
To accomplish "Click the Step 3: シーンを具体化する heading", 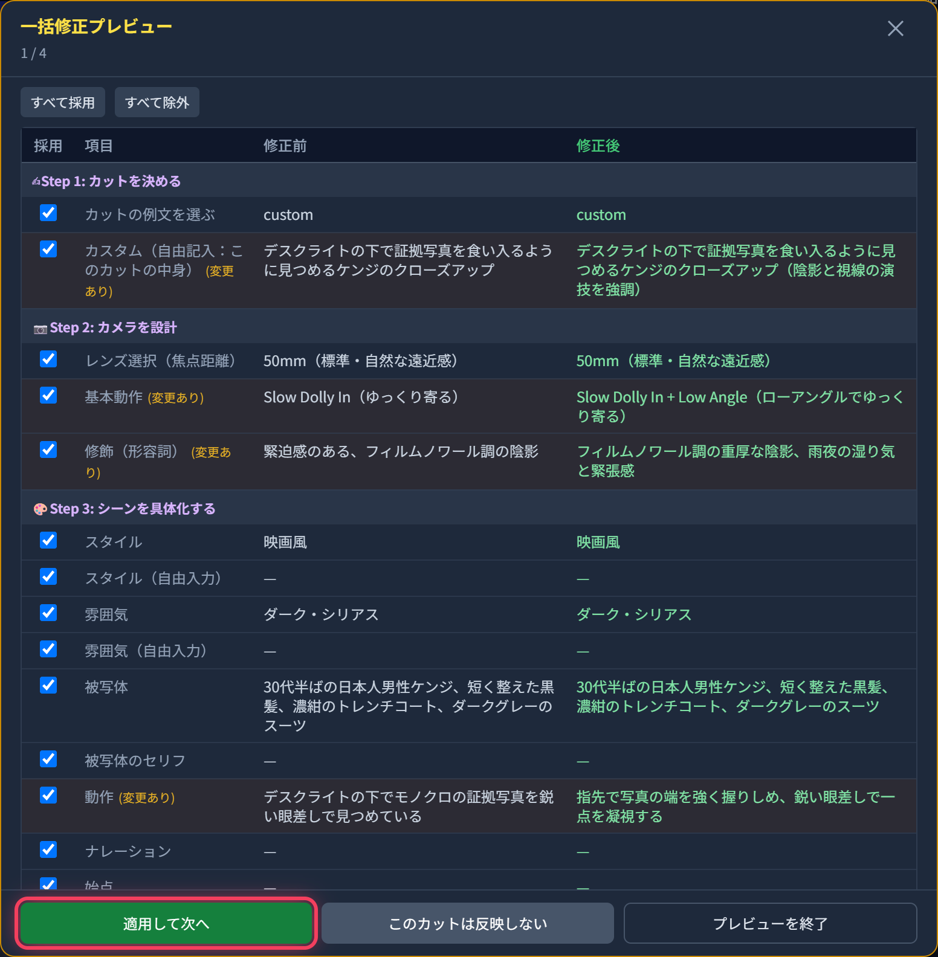I will (x=133, y=509).
